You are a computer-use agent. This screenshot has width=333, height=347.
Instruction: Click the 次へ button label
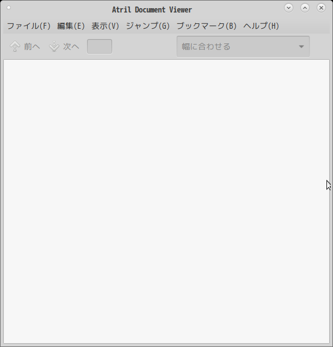(71, 47)
